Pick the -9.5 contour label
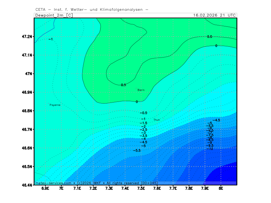Screen dimensions: 271x203 point(210,145)
